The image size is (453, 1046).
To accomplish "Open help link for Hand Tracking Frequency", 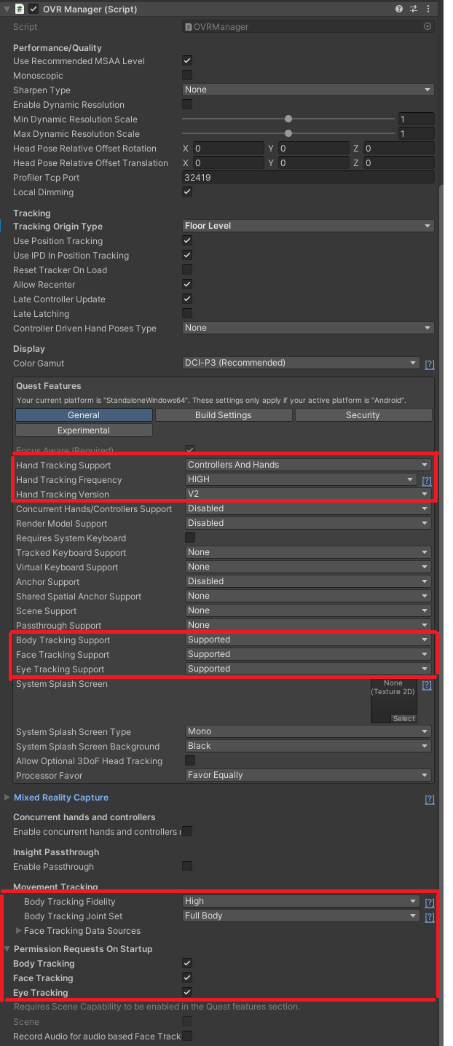I will 427,481.
